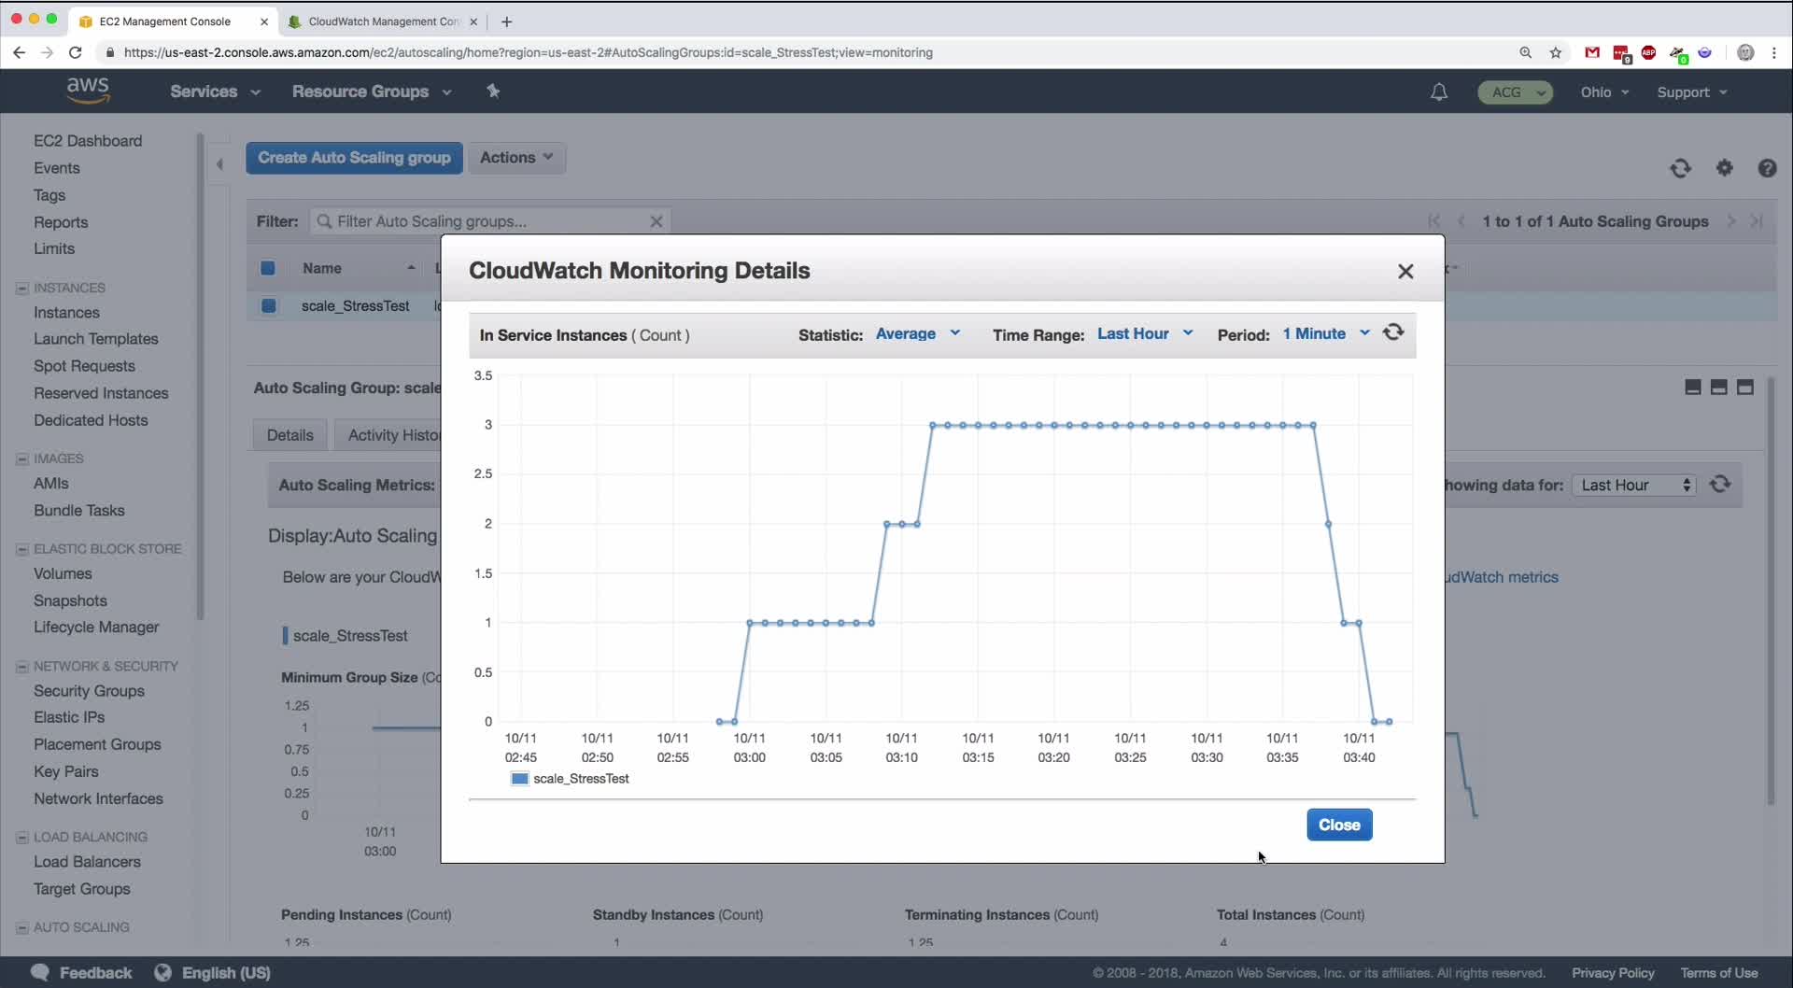The height and width of the screenshot is (988, 1793).
Task: Open a new browser tab
Action: [x=506, y=21]
